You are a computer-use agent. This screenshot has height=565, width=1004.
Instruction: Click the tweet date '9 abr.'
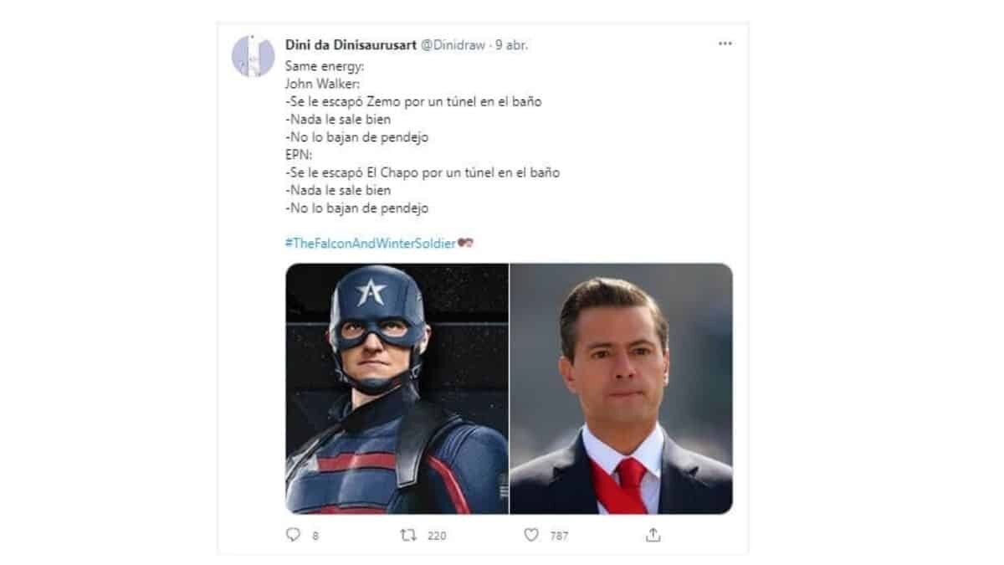pyautogui.click(x=511, y=45)
